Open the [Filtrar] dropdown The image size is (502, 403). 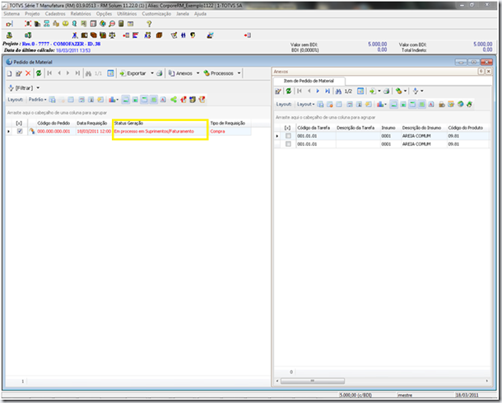click(38, 88)
